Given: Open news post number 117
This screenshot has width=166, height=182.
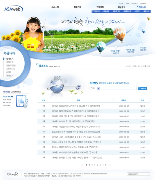Looking at the screenshot, I should tap(76, 137).
